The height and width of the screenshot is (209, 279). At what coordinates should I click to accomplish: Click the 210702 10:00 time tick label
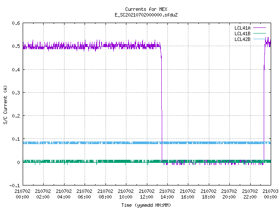[x=126, y=194]
